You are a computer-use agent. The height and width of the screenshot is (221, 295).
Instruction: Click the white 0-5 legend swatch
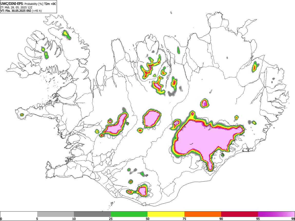19,214
